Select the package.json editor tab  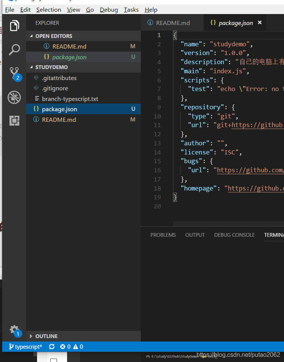click(x=234, y=23)
